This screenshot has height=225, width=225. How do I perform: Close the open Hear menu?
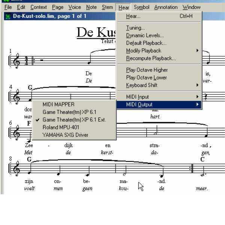point(123,7)
